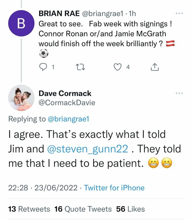Like Brian Rae's tweet
The width and height of the screenshot is (192, 221).
(x=118, y=67)
